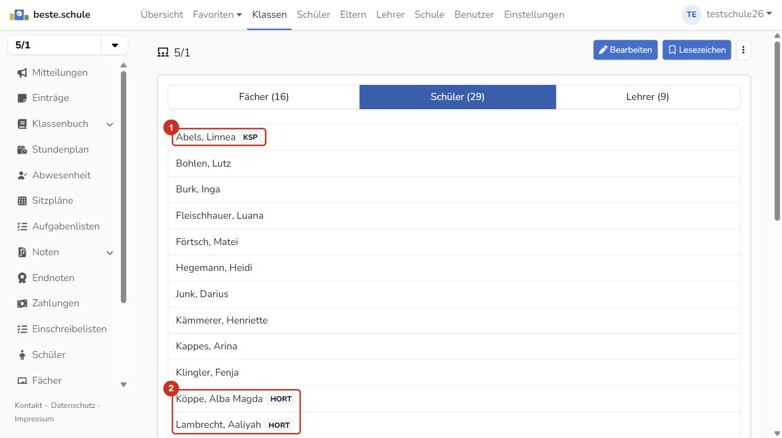Click the user check icon beside Abwesenheit
The image size is (782, 438).
[22, 175]
